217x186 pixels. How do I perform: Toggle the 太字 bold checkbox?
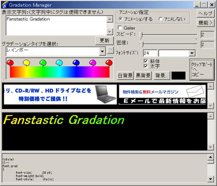tap(145, 66)
